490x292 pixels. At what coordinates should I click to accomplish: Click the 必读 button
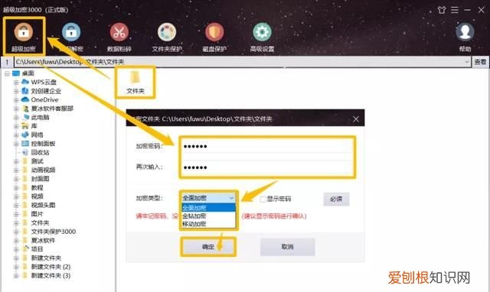click(x=336, y=199)
